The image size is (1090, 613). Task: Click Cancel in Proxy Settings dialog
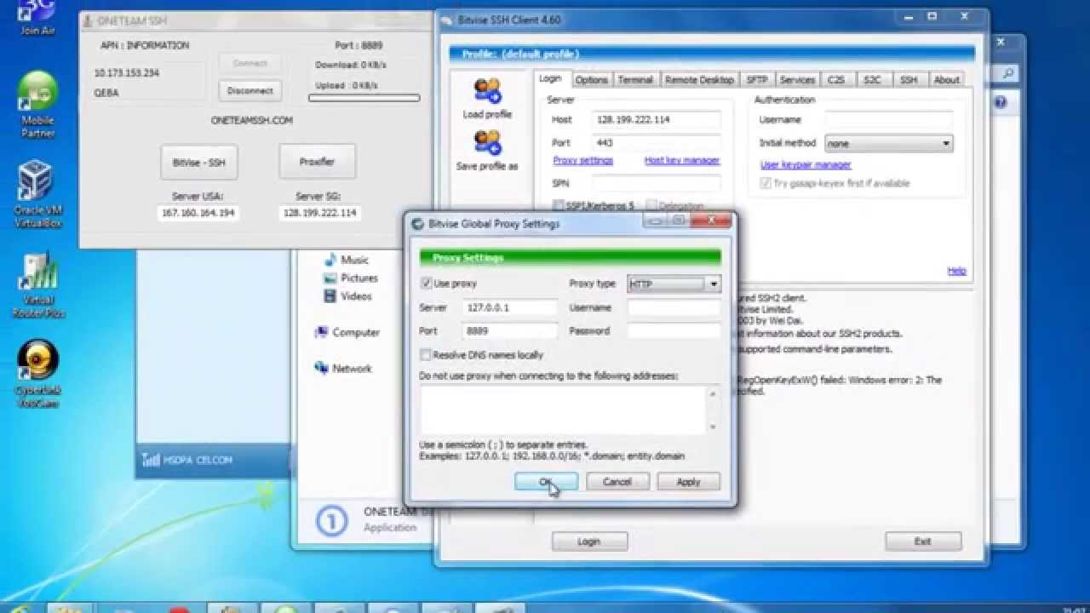click(617, 482)
